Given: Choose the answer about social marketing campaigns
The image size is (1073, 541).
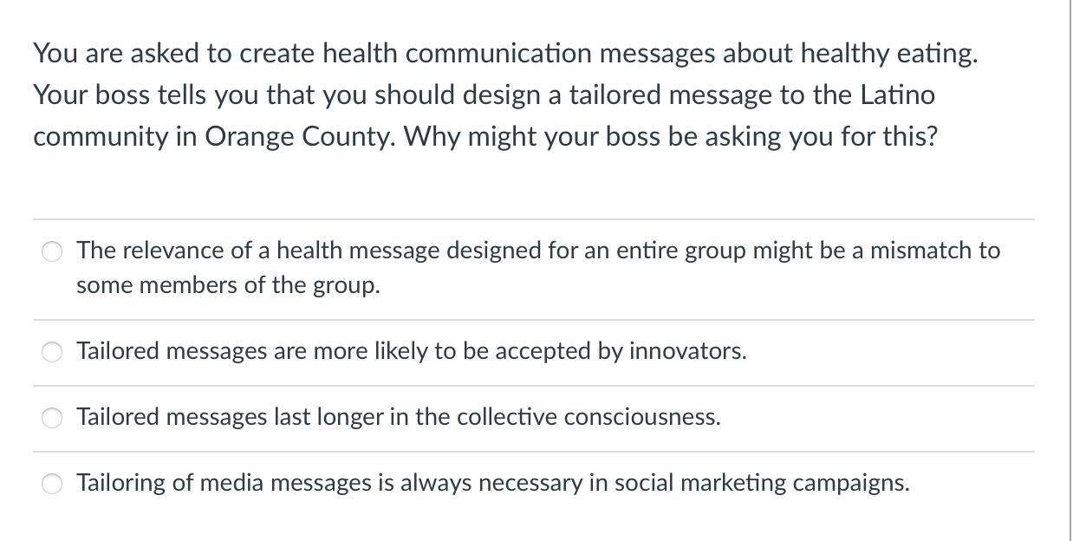Looking at the screenshot, I should (x=494, y=484).
